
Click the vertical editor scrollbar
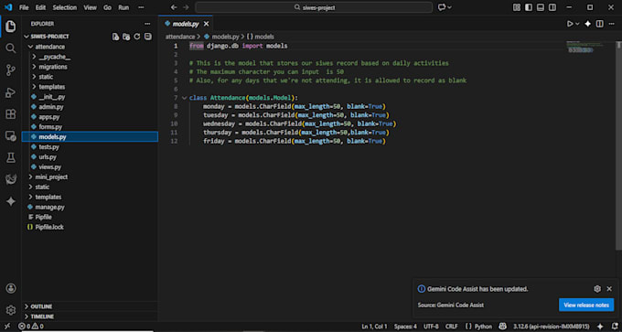[618, 145]
